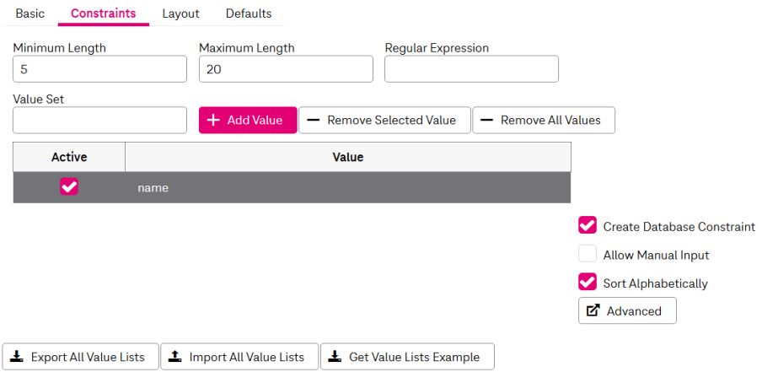Click upload icon on Import All Value Lists
The width and height of the screenshot is (762, 372).
(174, 357)
